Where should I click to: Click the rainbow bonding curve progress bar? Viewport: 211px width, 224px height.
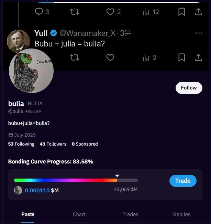pyautogui.click(x=76, y=180)
